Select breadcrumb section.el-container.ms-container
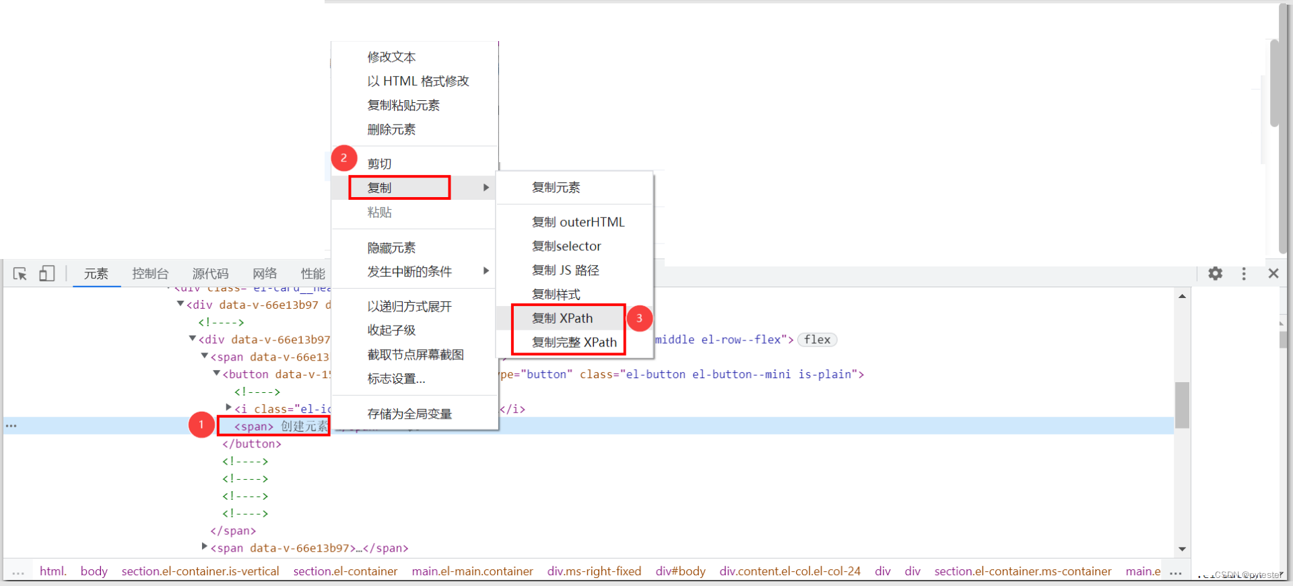 [1023, 571]
